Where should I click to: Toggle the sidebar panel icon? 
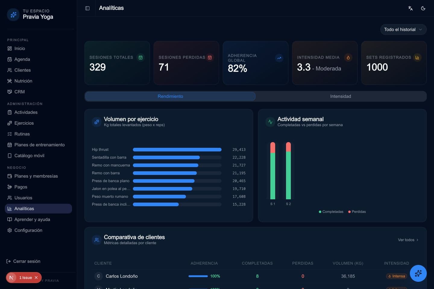coord(87,8)
